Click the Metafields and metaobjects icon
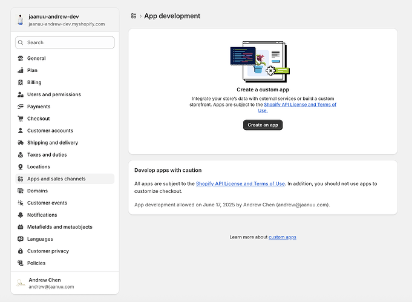Screen dimensions: 412x302 tap(21, 227)
